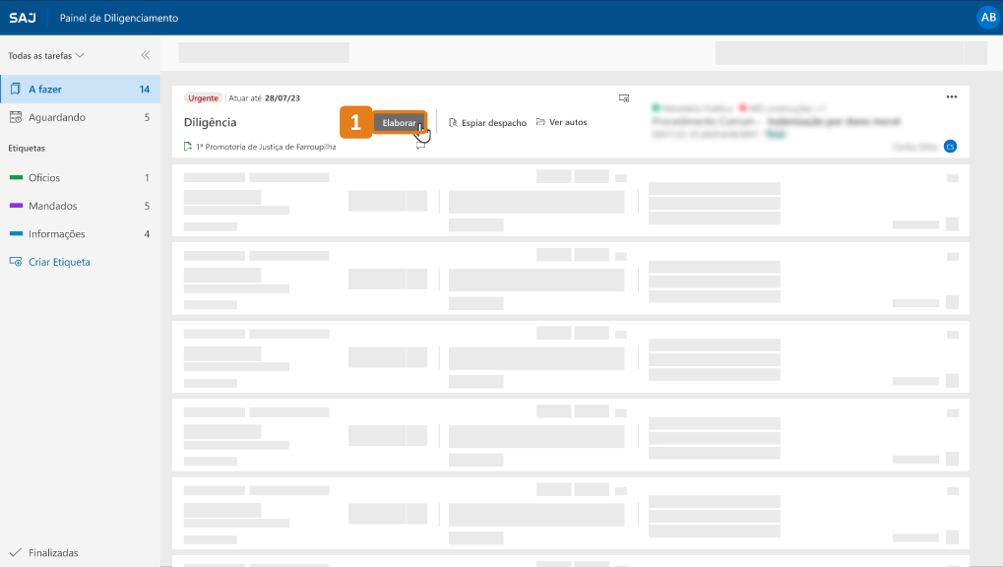The width and height of the screenshot is (1003, 567).
Task: Click the Espiar despacho link
Action: point(494,121)
